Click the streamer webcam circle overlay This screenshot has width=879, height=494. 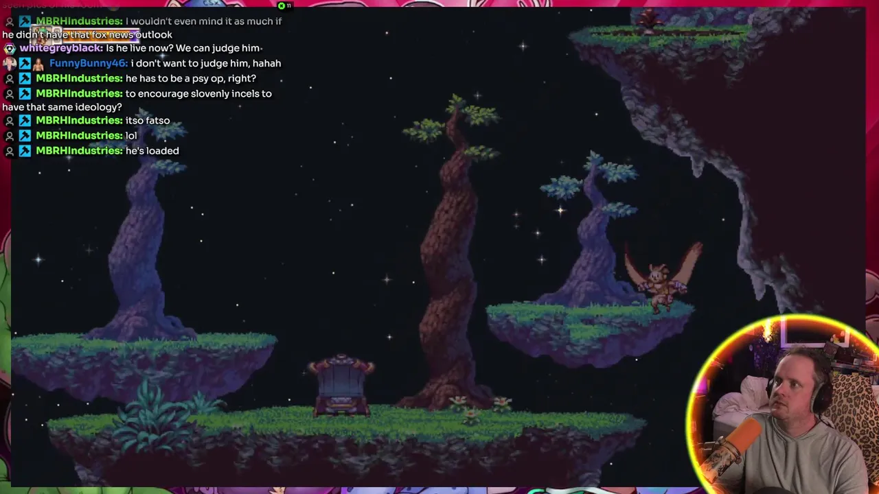coord(783,405)
